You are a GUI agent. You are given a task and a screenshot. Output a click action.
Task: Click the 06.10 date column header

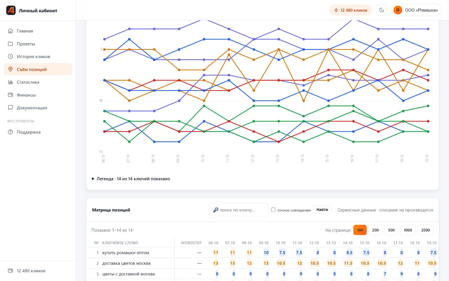[x=213, y=243]
